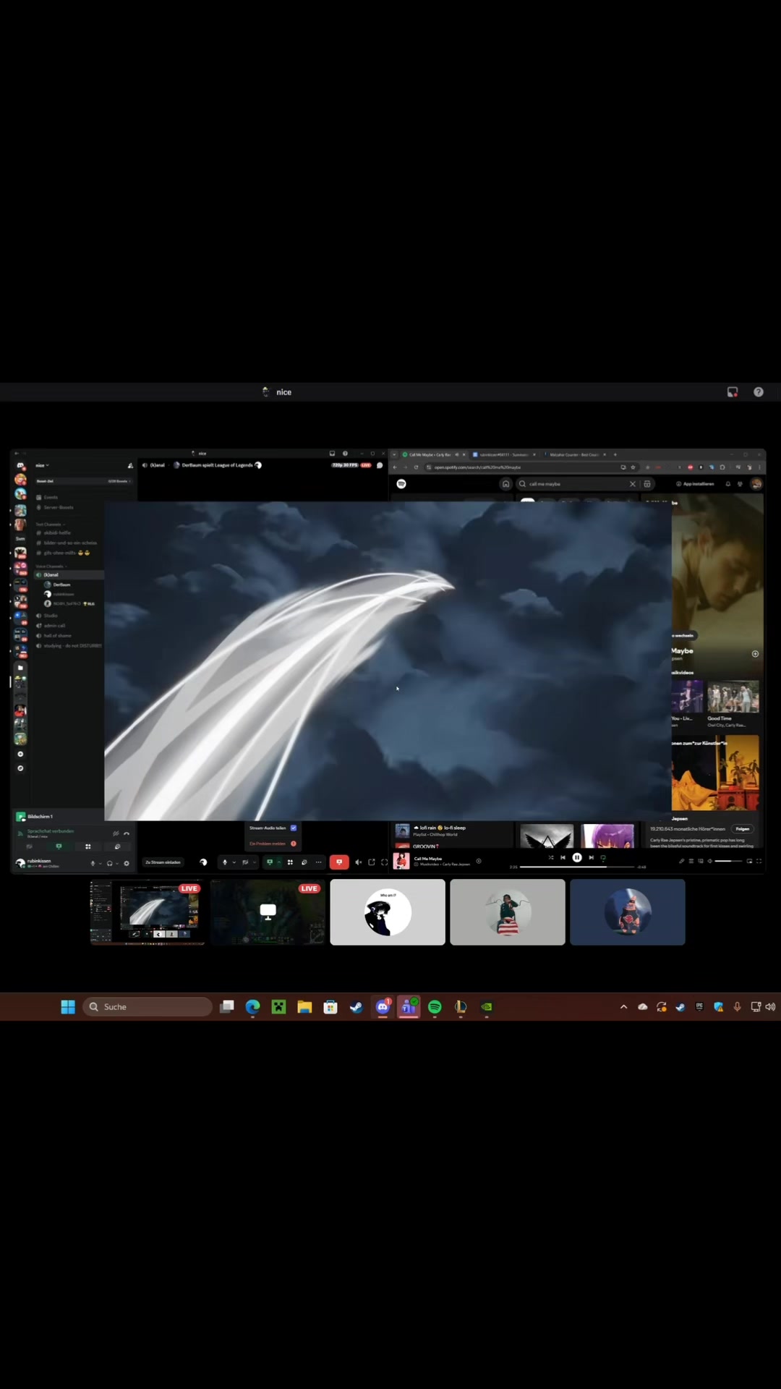Image resolution: width=781 pixels, height=1389 pixels.
Task: Click the red stop streaming button
Action: pyautogui.click(x=339, y=862)
